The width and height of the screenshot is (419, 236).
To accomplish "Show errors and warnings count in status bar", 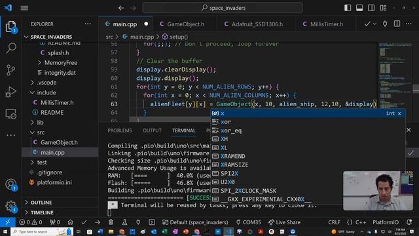I will 31,222.
